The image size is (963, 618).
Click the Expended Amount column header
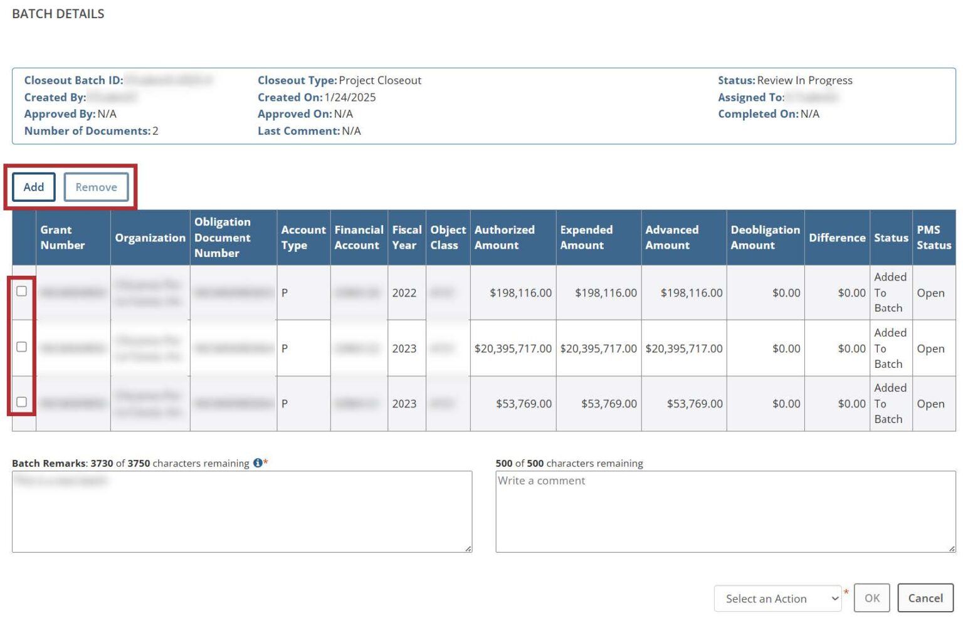tap(586, 238)
